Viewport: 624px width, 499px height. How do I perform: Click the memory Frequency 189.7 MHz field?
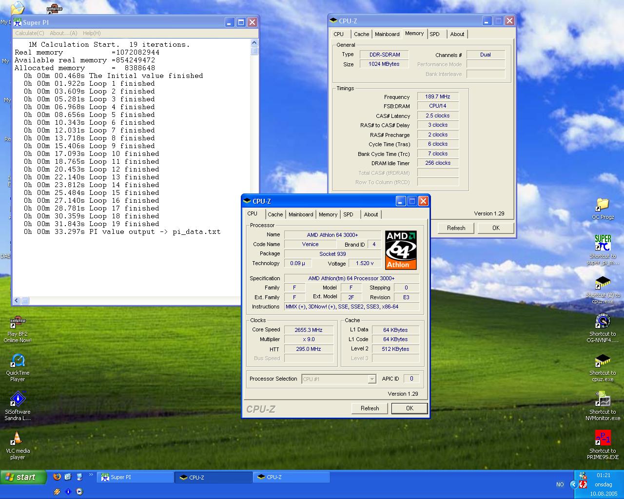coord(438,96)
